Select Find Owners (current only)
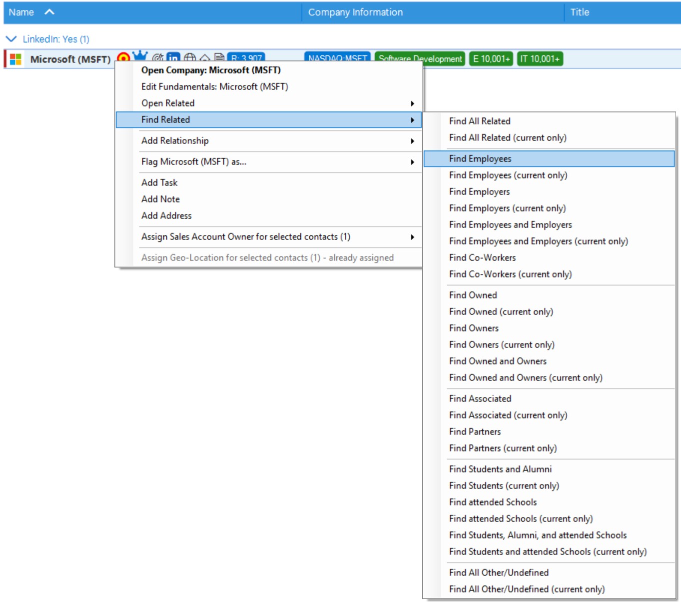 click(x=549, y=344)
